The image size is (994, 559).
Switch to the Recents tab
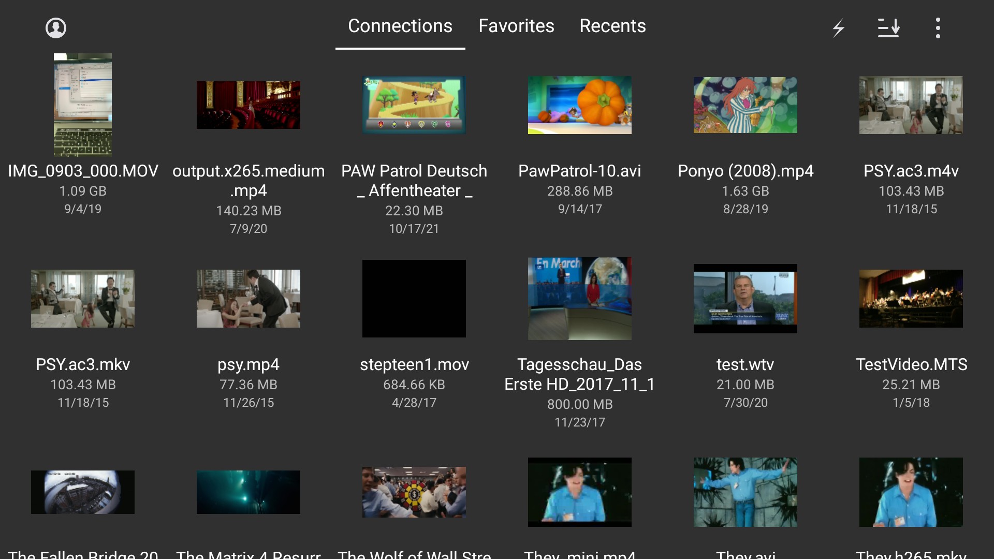pyautogui.click(x=612, y=26)
